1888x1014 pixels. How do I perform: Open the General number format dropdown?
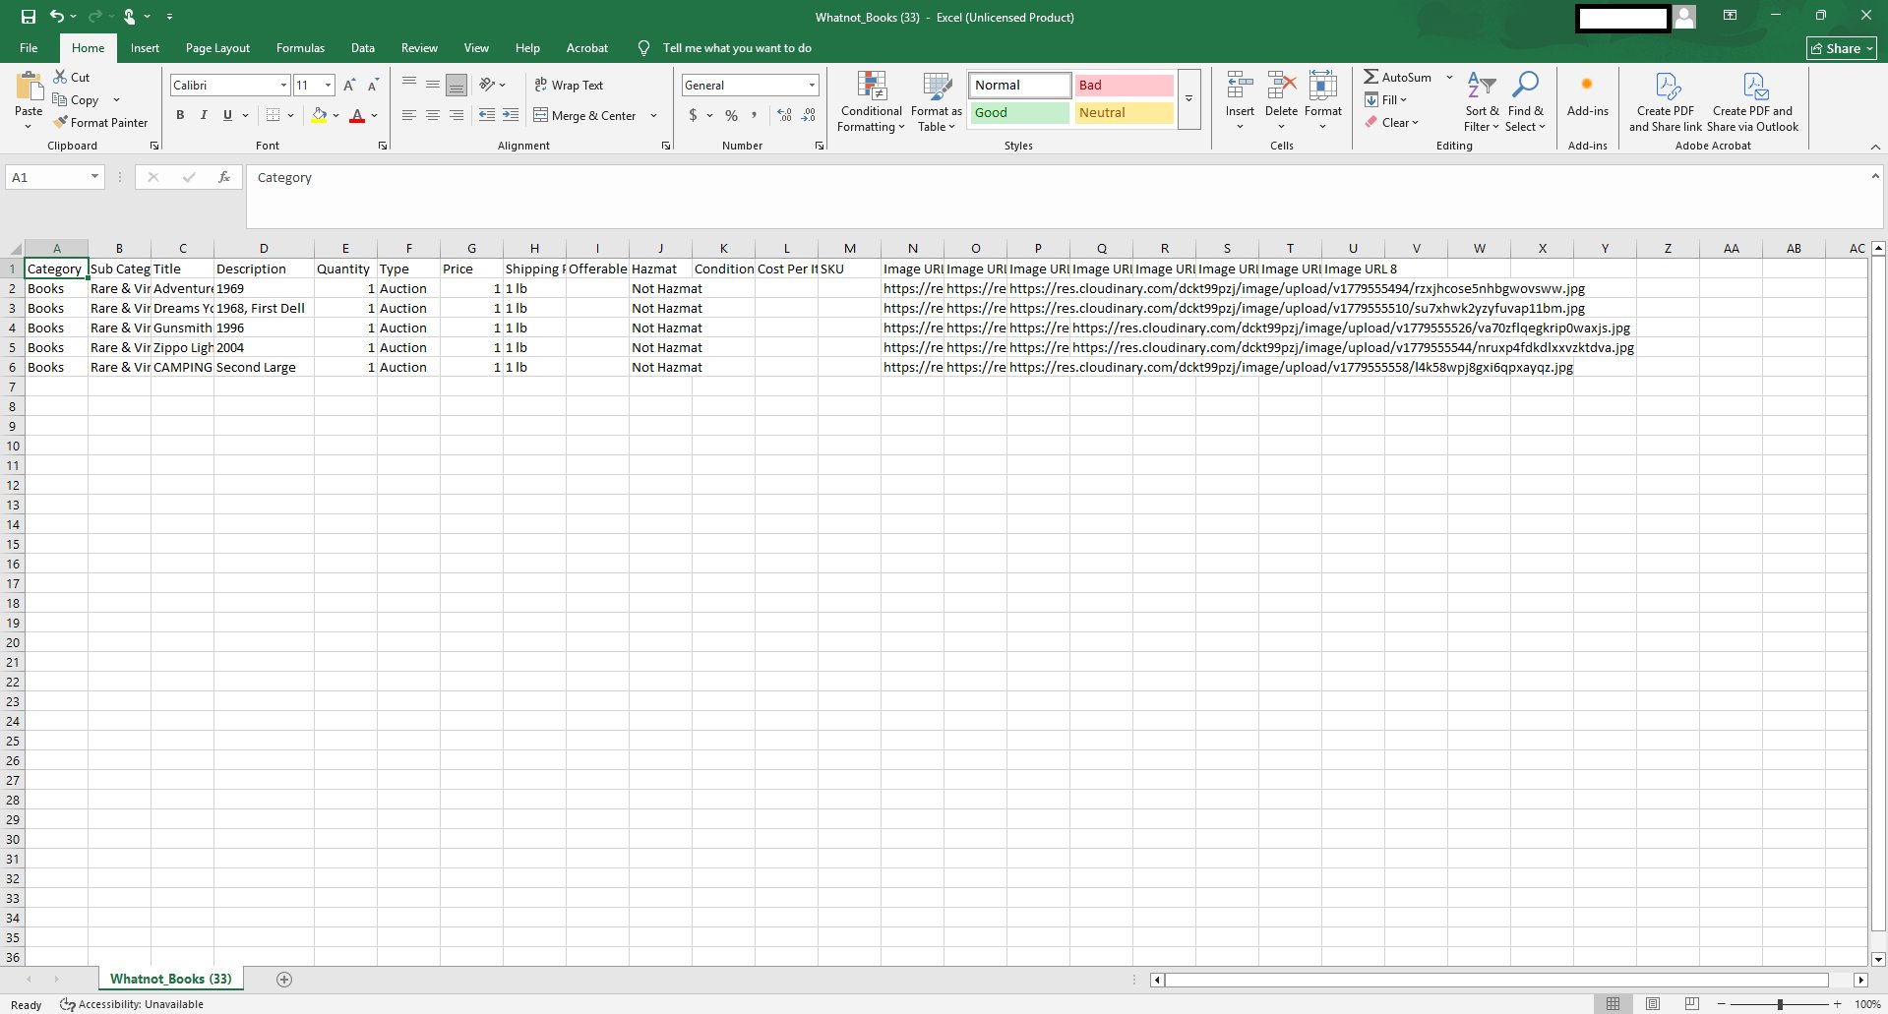pyautogui.click(x=812, y=86)
